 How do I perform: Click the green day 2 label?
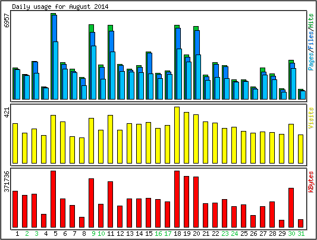click(x=27, y=233)
